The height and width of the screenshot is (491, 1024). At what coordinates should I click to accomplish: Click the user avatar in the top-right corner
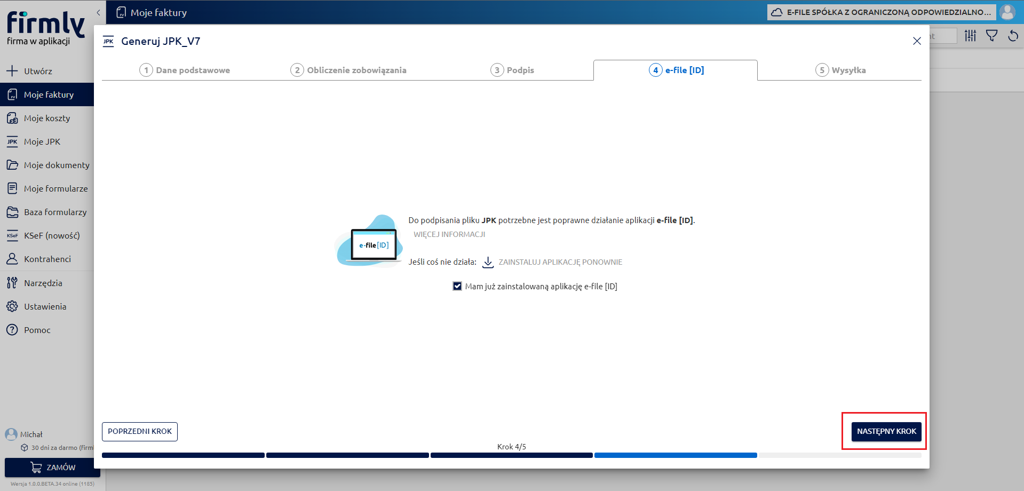pos(1007,12)
